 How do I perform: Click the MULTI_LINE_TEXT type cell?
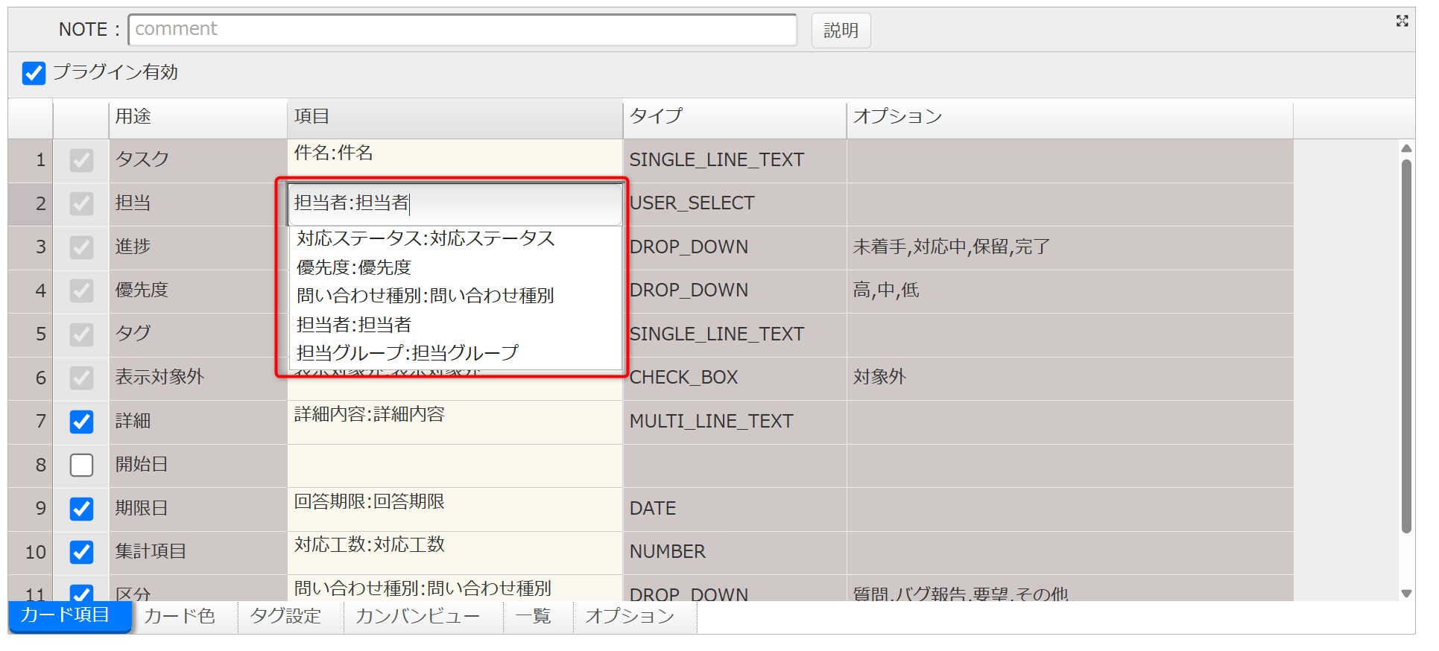pos(735,422)
